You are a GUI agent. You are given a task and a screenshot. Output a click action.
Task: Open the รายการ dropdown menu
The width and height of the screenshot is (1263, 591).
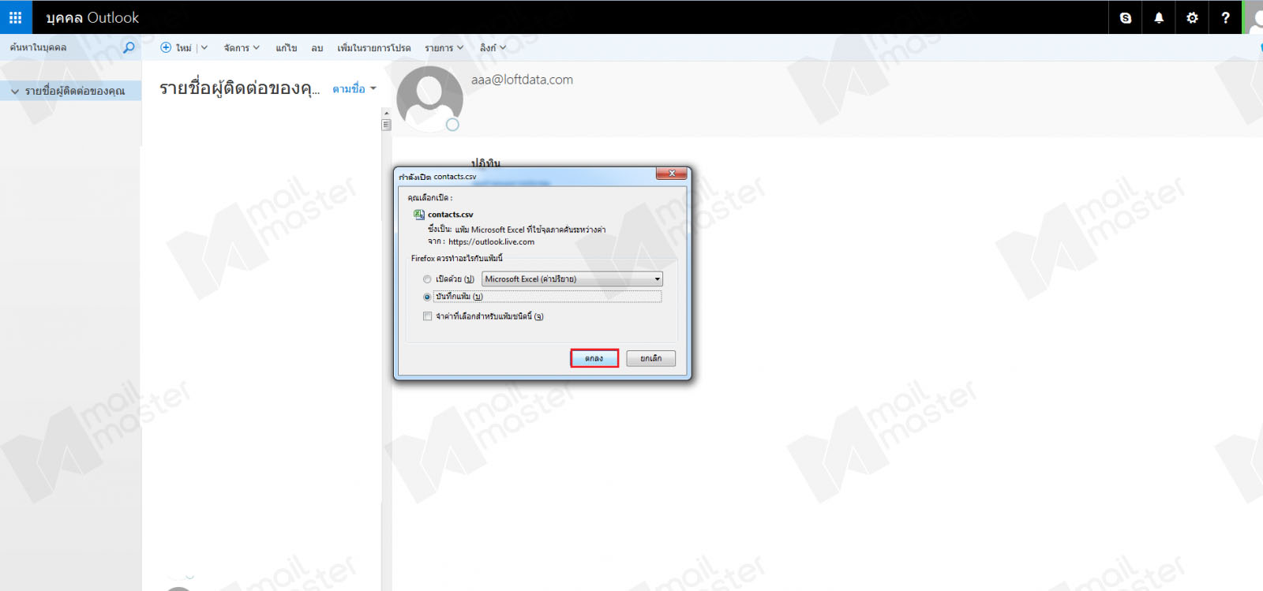pyautogui.click(x=444, y=48)
